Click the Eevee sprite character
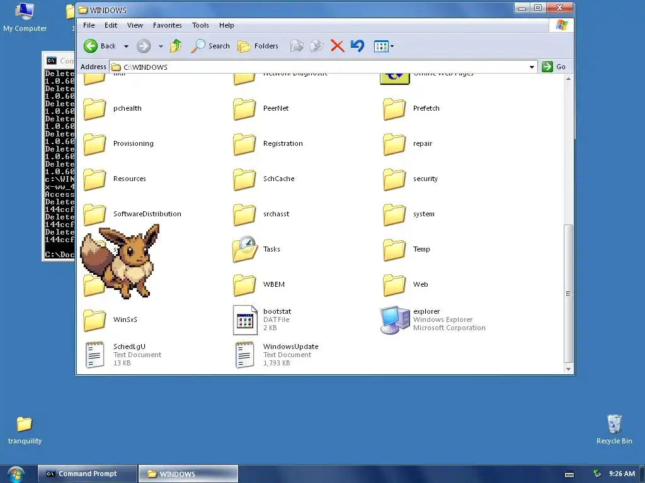 (x=122, y=261)
